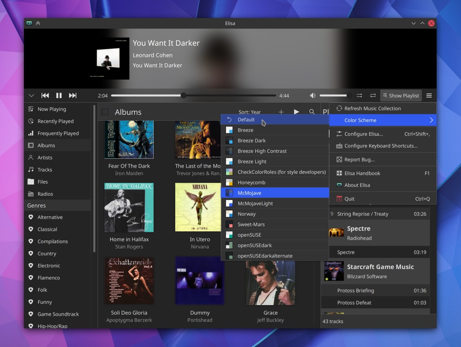The height and width of the screenshot is (347, 461).
Task: Toggle repeat playback mode
Action: pos(373,96)
